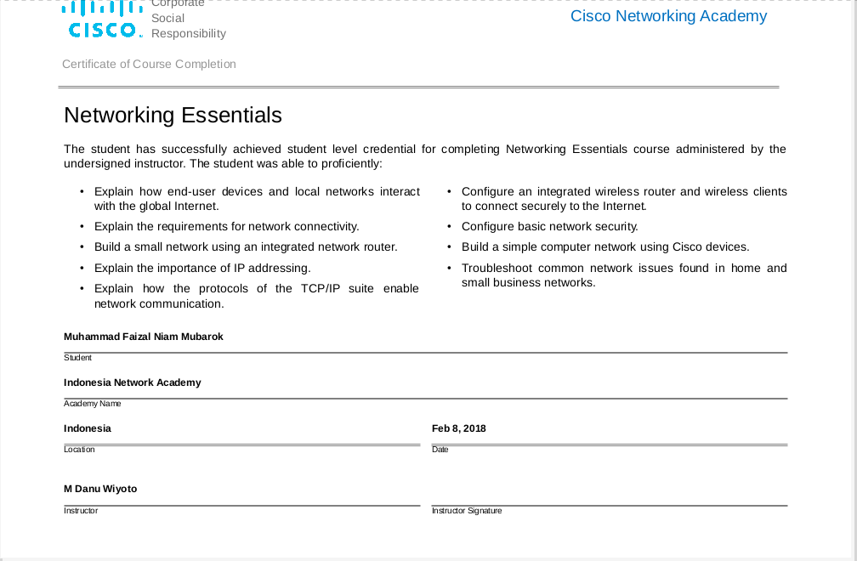
Task: Click the Troubleshoot common network issues bullet
Action: click(x=623, y=275)
